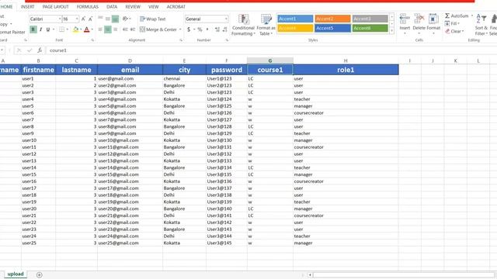Select the role1 header cell
This screenshot has width=497, height=279.
(x=346, y=70)
